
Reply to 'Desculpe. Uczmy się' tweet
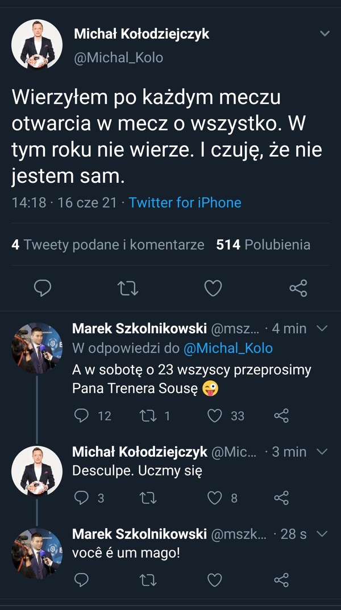pos(82,498)
